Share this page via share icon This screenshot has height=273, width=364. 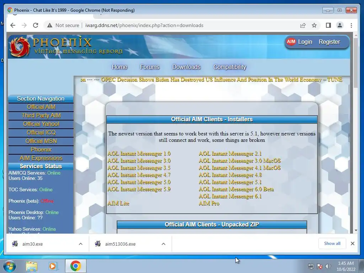[303, 25]
